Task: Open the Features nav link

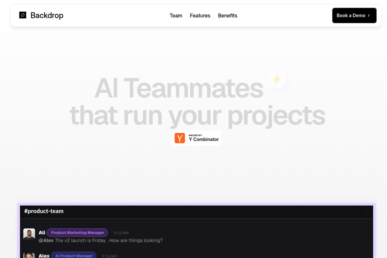Action: [x=200, y=16]
